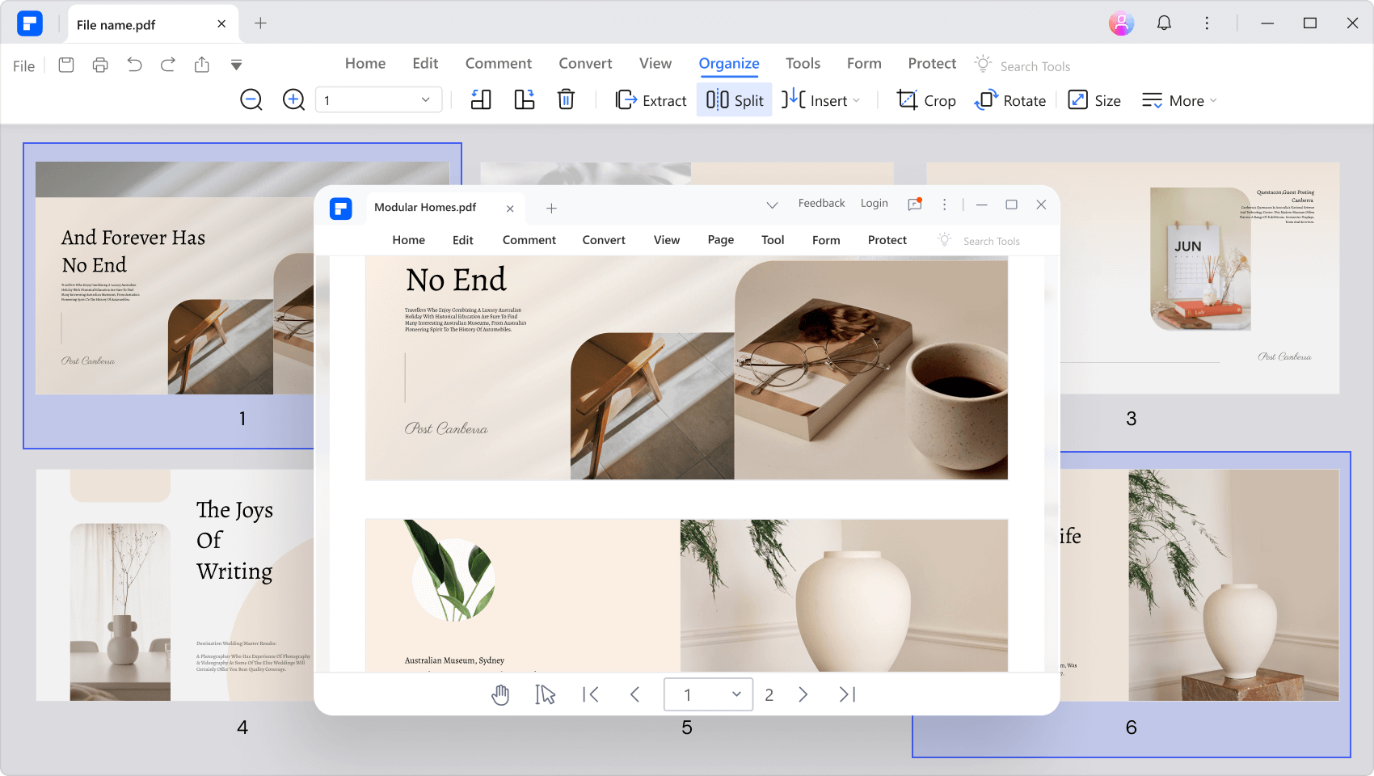The width and height of the screenshot is (1374, 776).
Task: Select the Crop tool
Action: (926, 100)
